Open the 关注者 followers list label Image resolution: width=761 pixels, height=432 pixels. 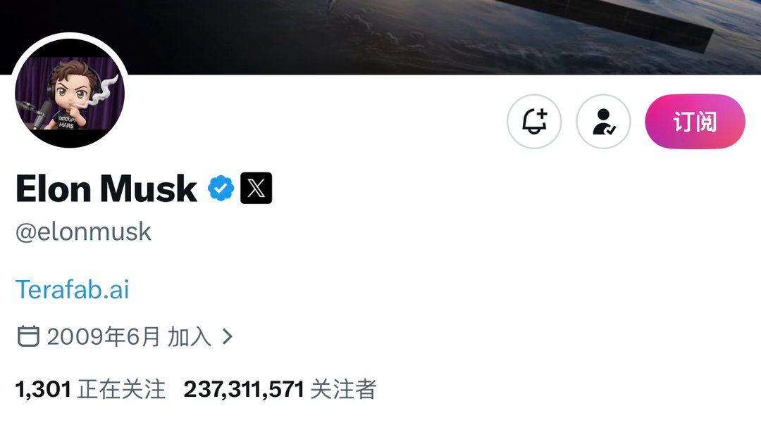(343, 389)
